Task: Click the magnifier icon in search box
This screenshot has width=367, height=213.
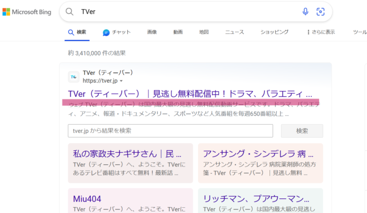Action: [70, 12]
